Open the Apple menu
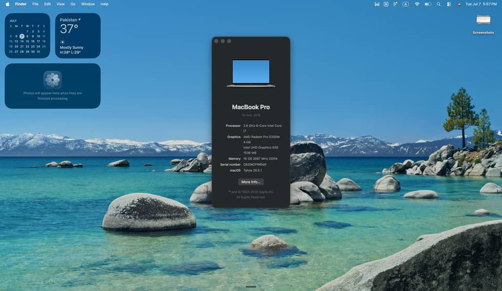 pos(7,4)
